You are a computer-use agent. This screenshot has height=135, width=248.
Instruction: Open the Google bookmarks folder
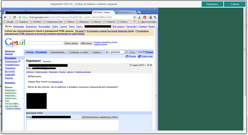[x=9, y=22]
